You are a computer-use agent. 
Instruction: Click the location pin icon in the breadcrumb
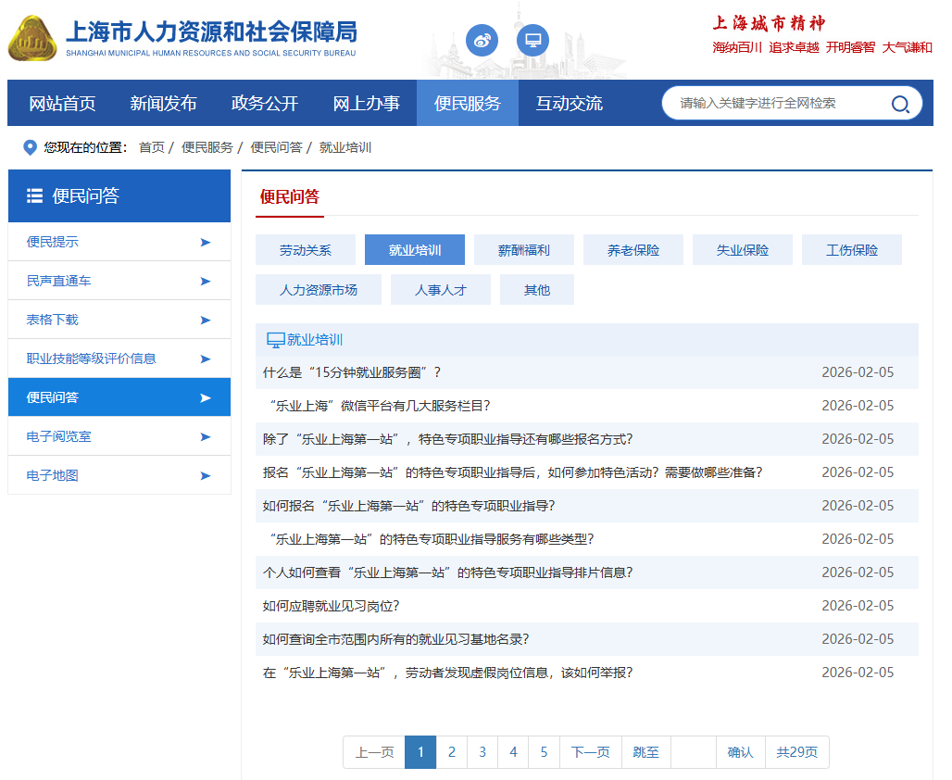[x=30, y=147]
